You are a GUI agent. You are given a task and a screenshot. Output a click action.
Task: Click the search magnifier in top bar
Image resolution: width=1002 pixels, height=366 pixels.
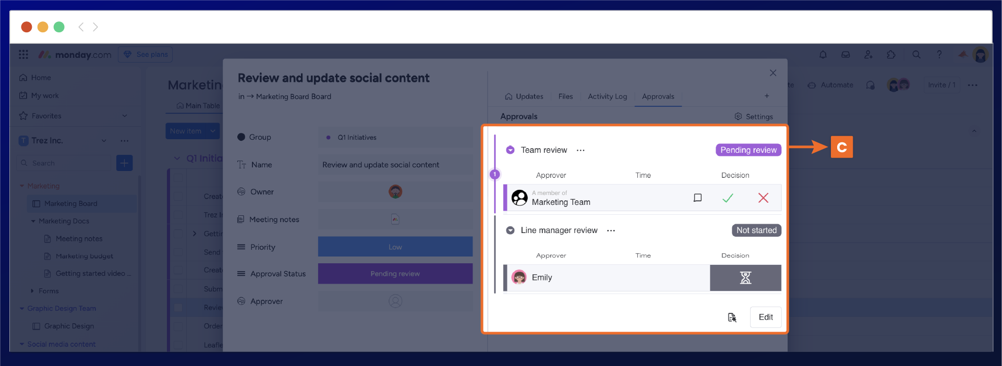[x=916, y=55]
